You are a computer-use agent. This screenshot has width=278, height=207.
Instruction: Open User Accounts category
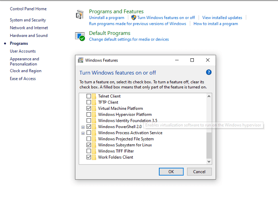[23, 51]
